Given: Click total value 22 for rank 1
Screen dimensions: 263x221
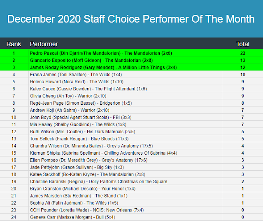Looking at the screenshot, I should 243,53.
